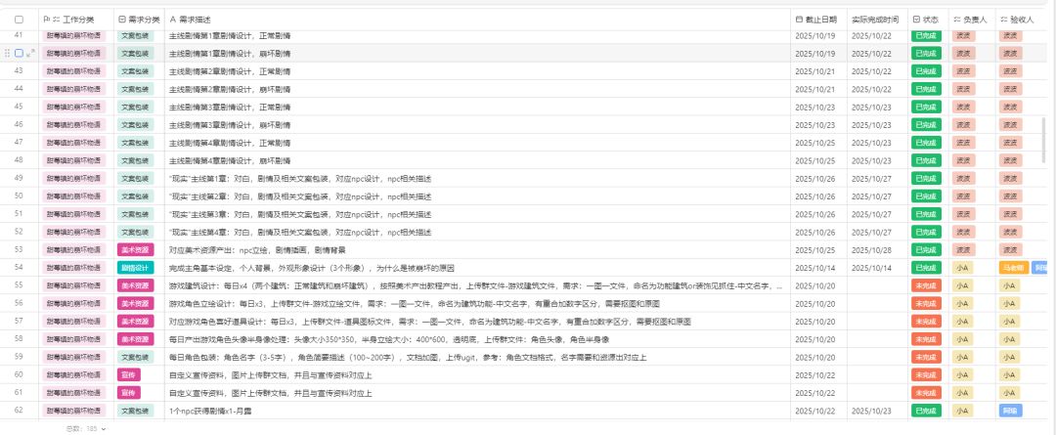Click the 工作分类 tag in row 41
This screenshot has width=1056, height=435.
[73, 36]
